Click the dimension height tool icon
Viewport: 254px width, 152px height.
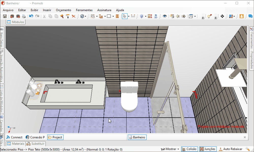coord(150,16)
